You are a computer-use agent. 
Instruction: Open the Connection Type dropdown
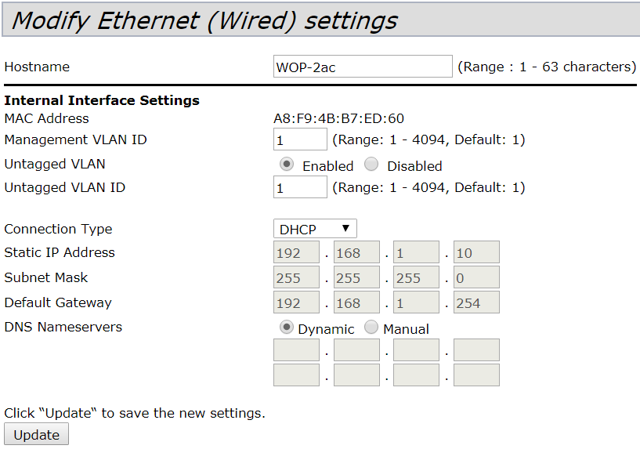click(315, 229)
